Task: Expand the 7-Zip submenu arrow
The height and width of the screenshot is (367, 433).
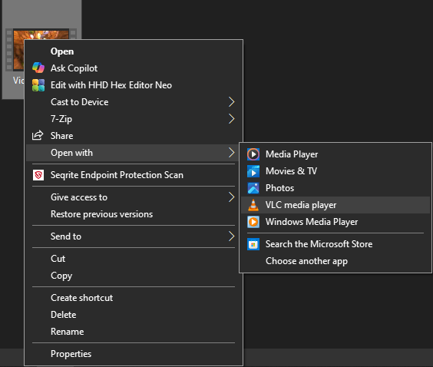Action: click(231, 119)
